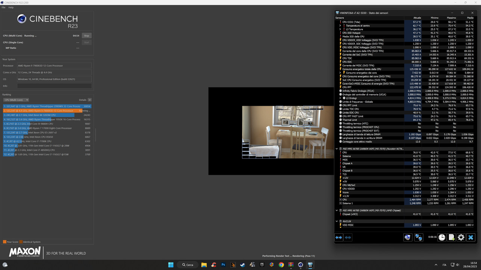The height and width of the screenshot is (270, 481).
Task: Open HWiNFO network remote monitoring icon
Action: coord(418,237)
